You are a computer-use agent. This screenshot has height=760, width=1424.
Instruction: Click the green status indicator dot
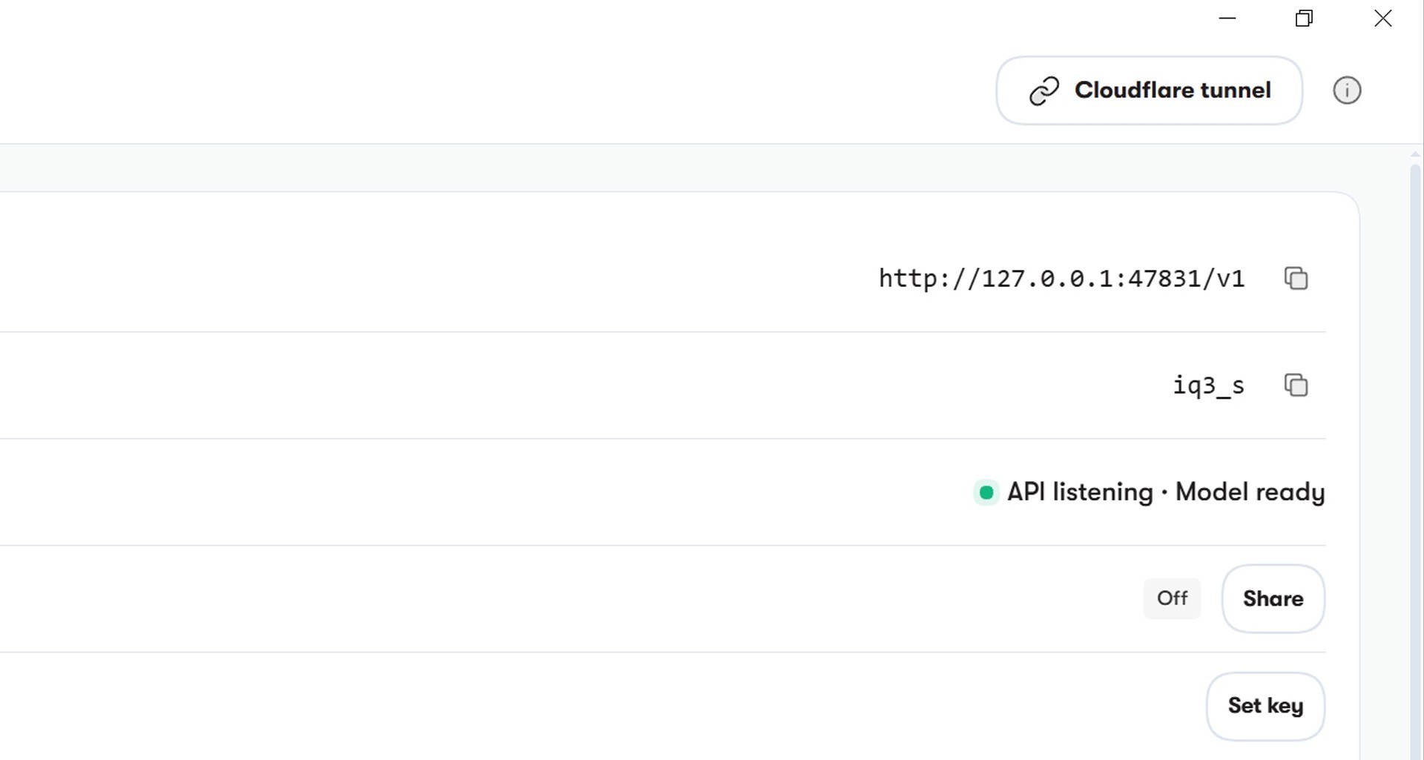pyautogui.click(x=986, y=492)
